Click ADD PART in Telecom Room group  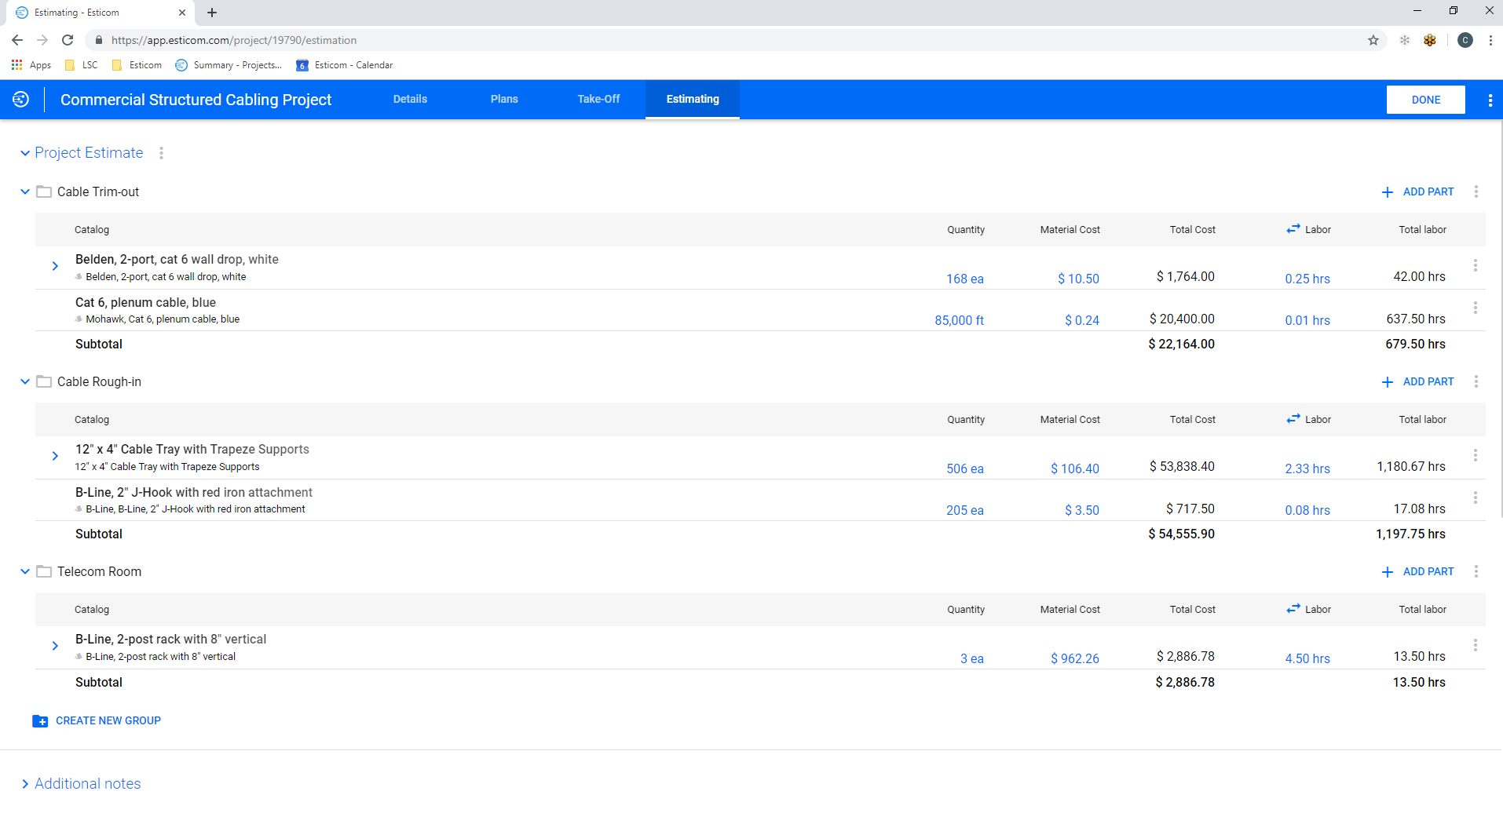[x=1418, y=571]
